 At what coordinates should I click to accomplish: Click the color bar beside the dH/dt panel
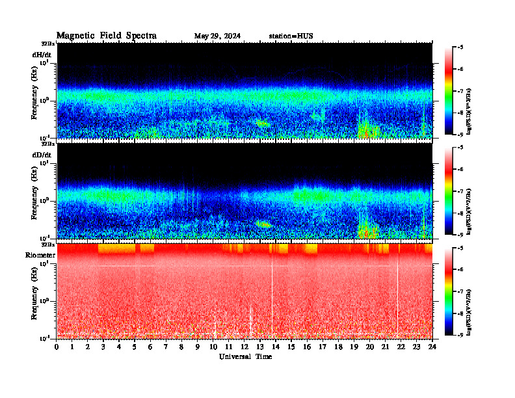point(449,91)
